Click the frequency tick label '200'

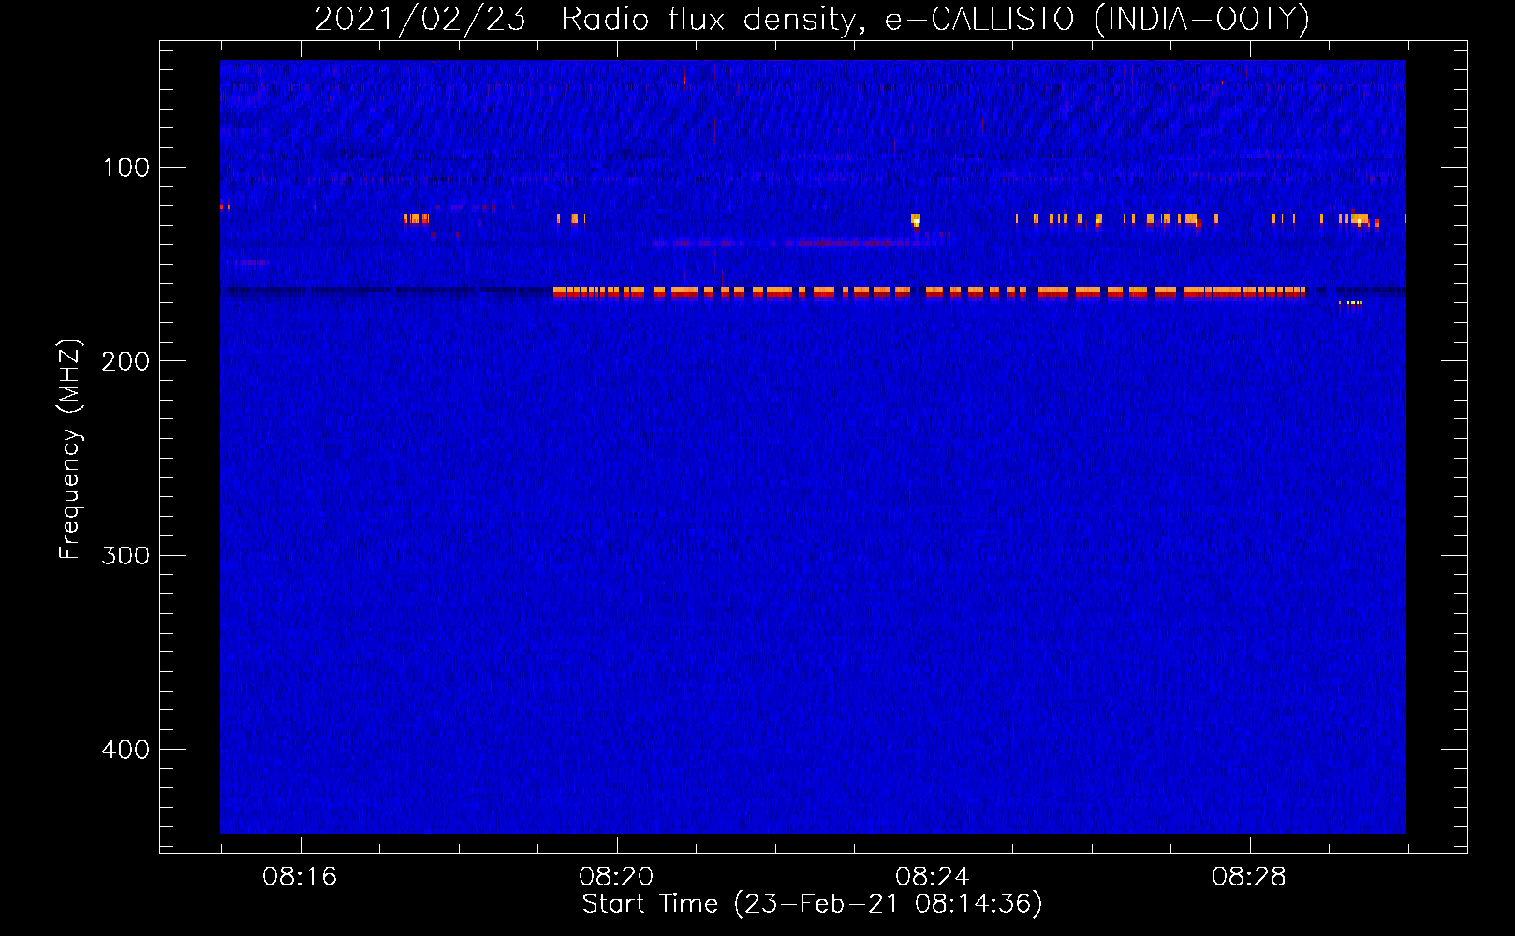click(125, 362)
